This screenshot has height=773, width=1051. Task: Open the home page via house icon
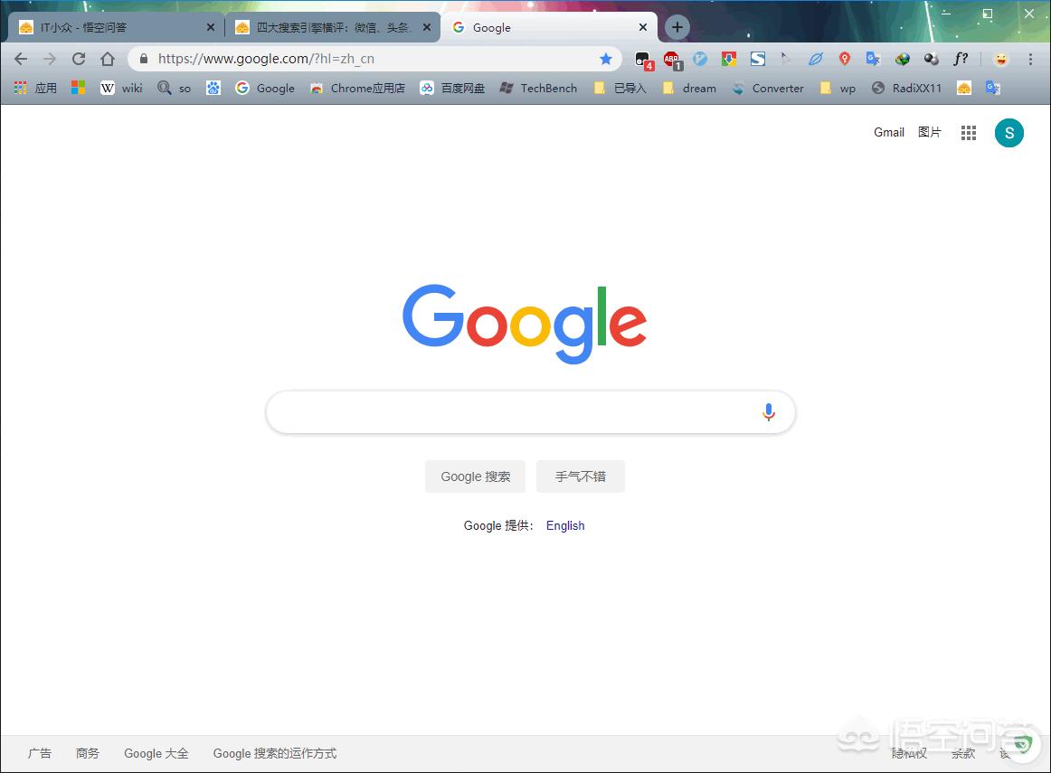[108, 59]
